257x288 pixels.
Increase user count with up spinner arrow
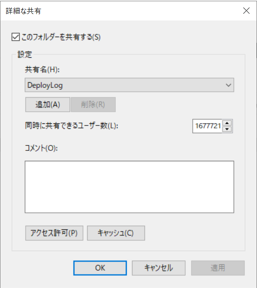[x=227, y=123]
